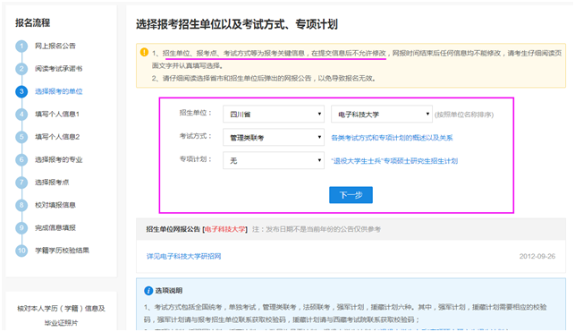Click the 专项计划： field label
Viewport: 575px width, 332px height.
pos(196,159)
